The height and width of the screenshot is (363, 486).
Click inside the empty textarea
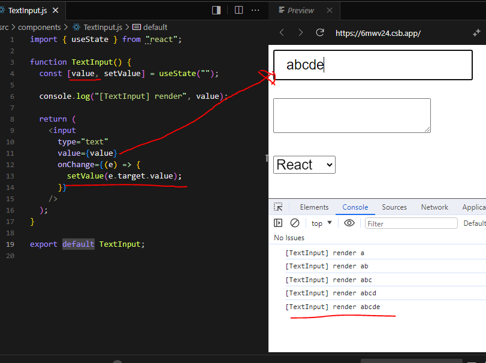[x=352, y=116]
